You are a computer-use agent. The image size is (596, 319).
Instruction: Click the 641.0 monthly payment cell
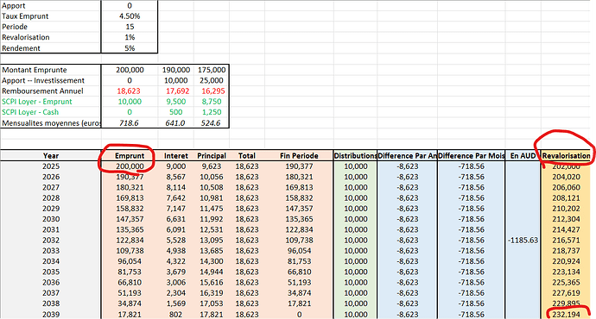coord(175,123)
